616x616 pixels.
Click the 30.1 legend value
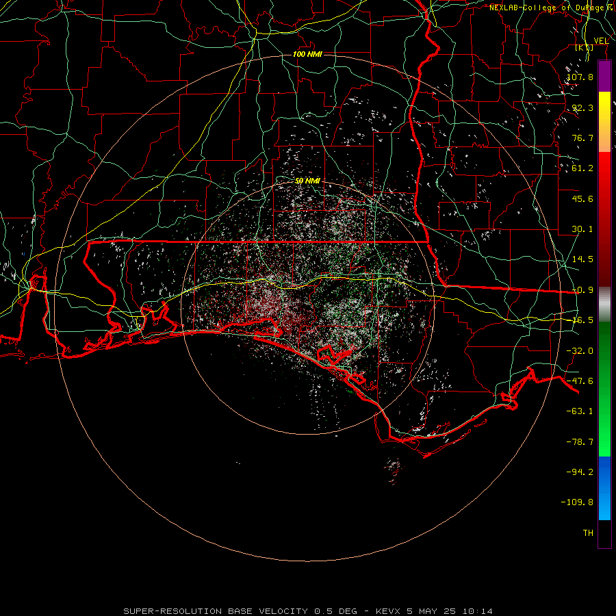click(x=582, y=229)
